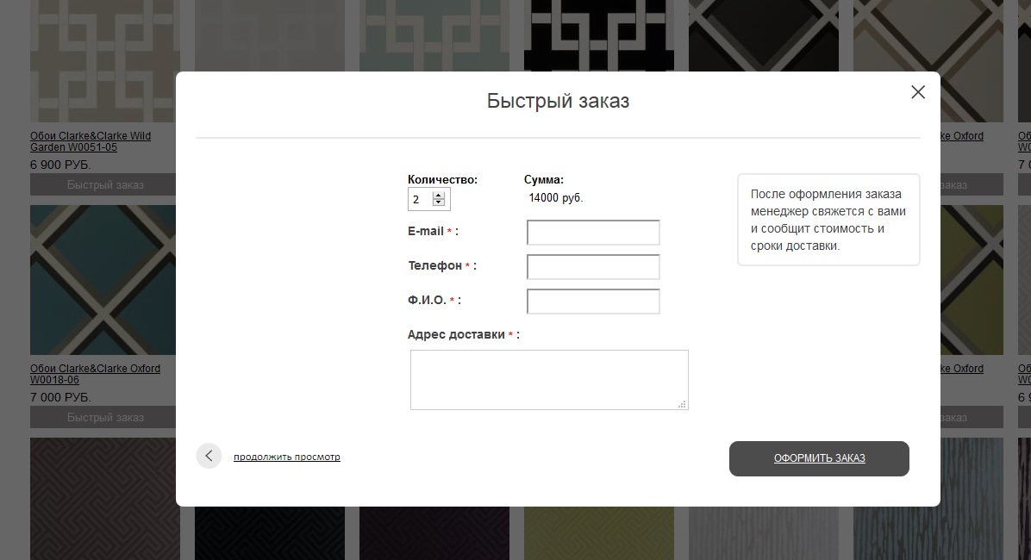Click the Ф.И.О. text field
This screenshot has width=1031, height=560.
593,302
